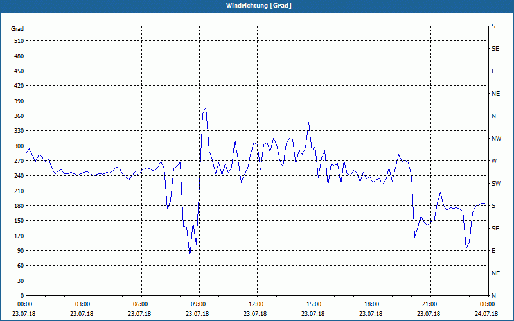Click the 480 y-axis value

pos(19,56)
